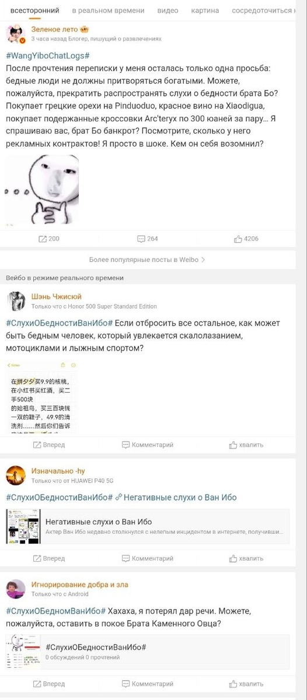The width and height of the screenshot is (307, 700).
Task: Open the repost icon showing 200
Action: tap(49, 239)
